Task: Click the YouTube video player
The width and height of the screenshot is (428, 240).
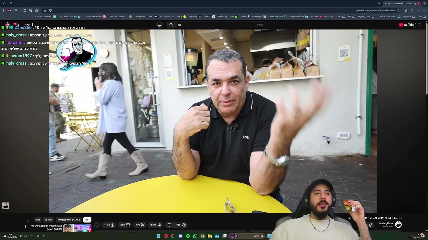Action: 213,121
